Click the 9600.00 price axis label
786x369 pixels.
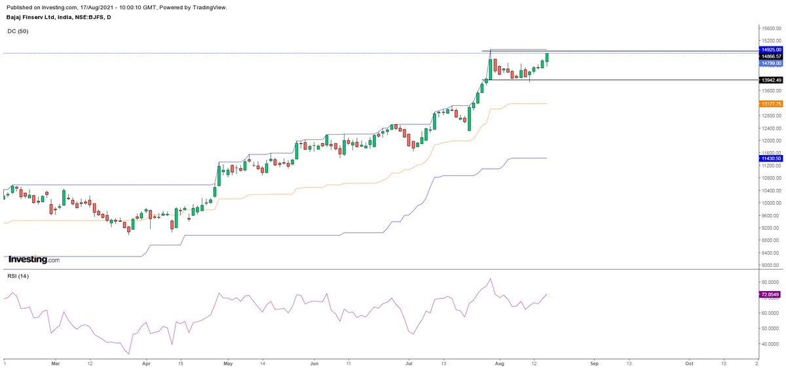pos(771,215)
